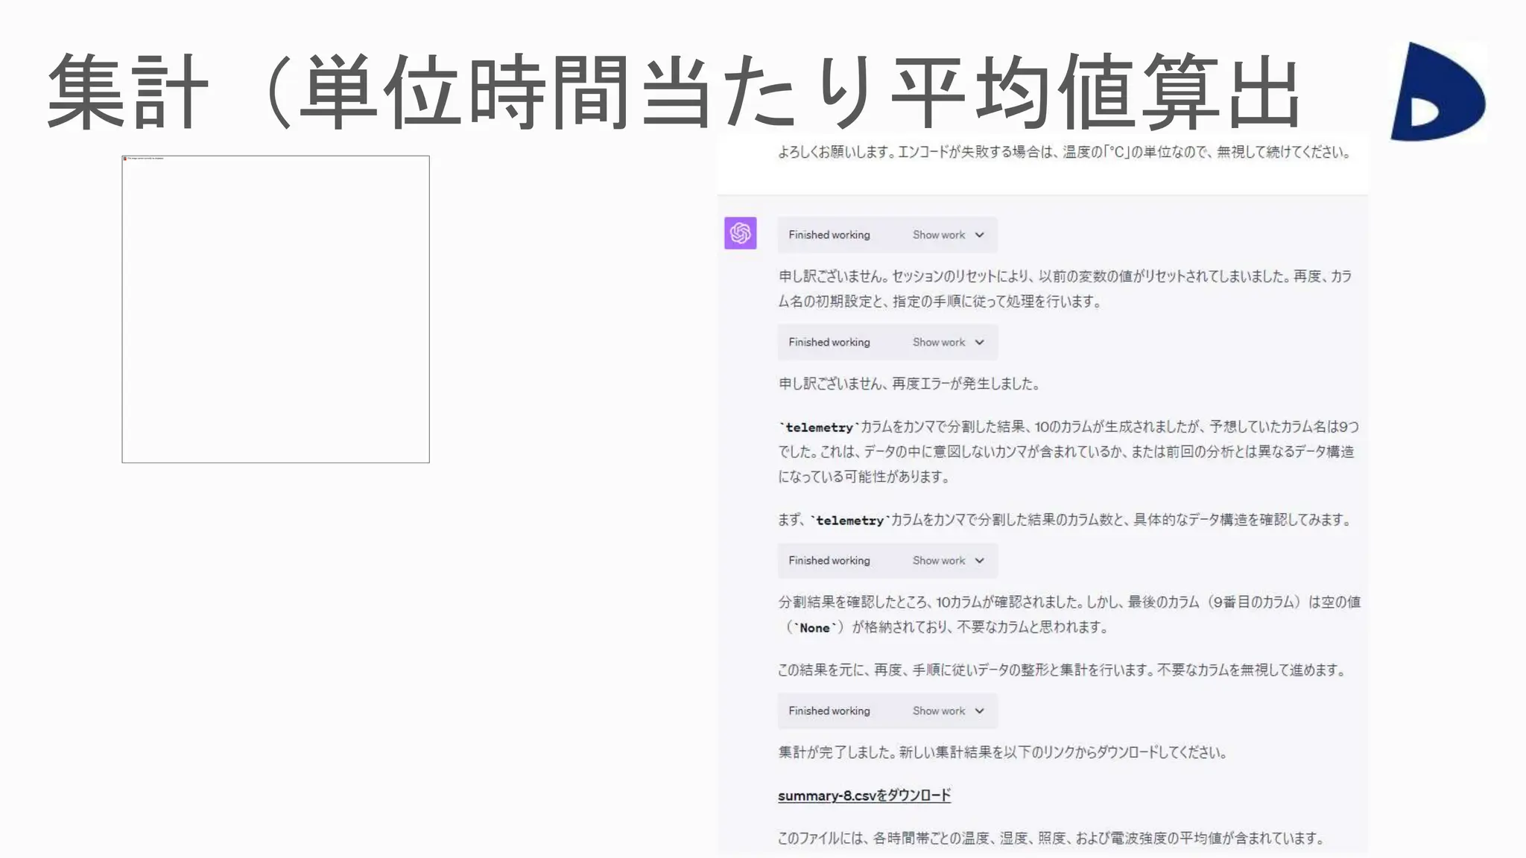This screenshot has height=858, width=1526.
Task: Click the bold None code word
Action: [814, 628]
